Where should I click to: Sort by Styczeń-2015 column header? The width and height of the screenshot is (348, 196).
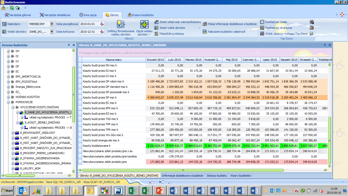(155, 60)
